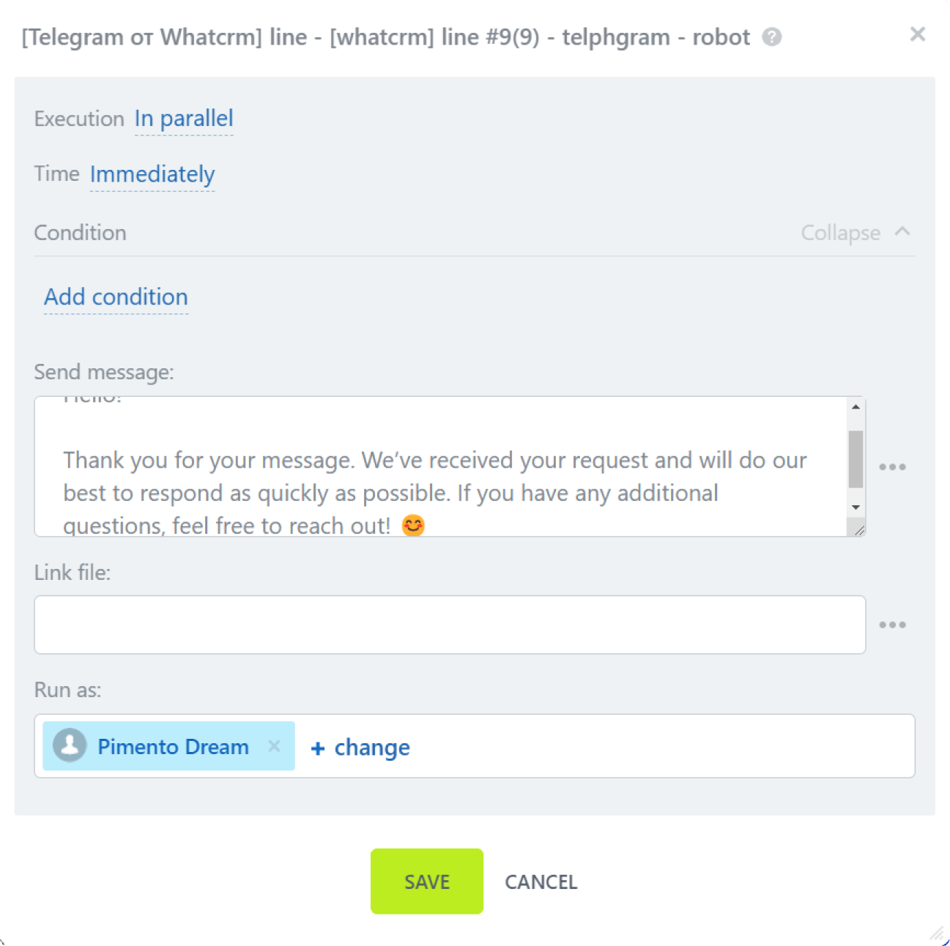Open the message options via ellipsis icon

894,466
